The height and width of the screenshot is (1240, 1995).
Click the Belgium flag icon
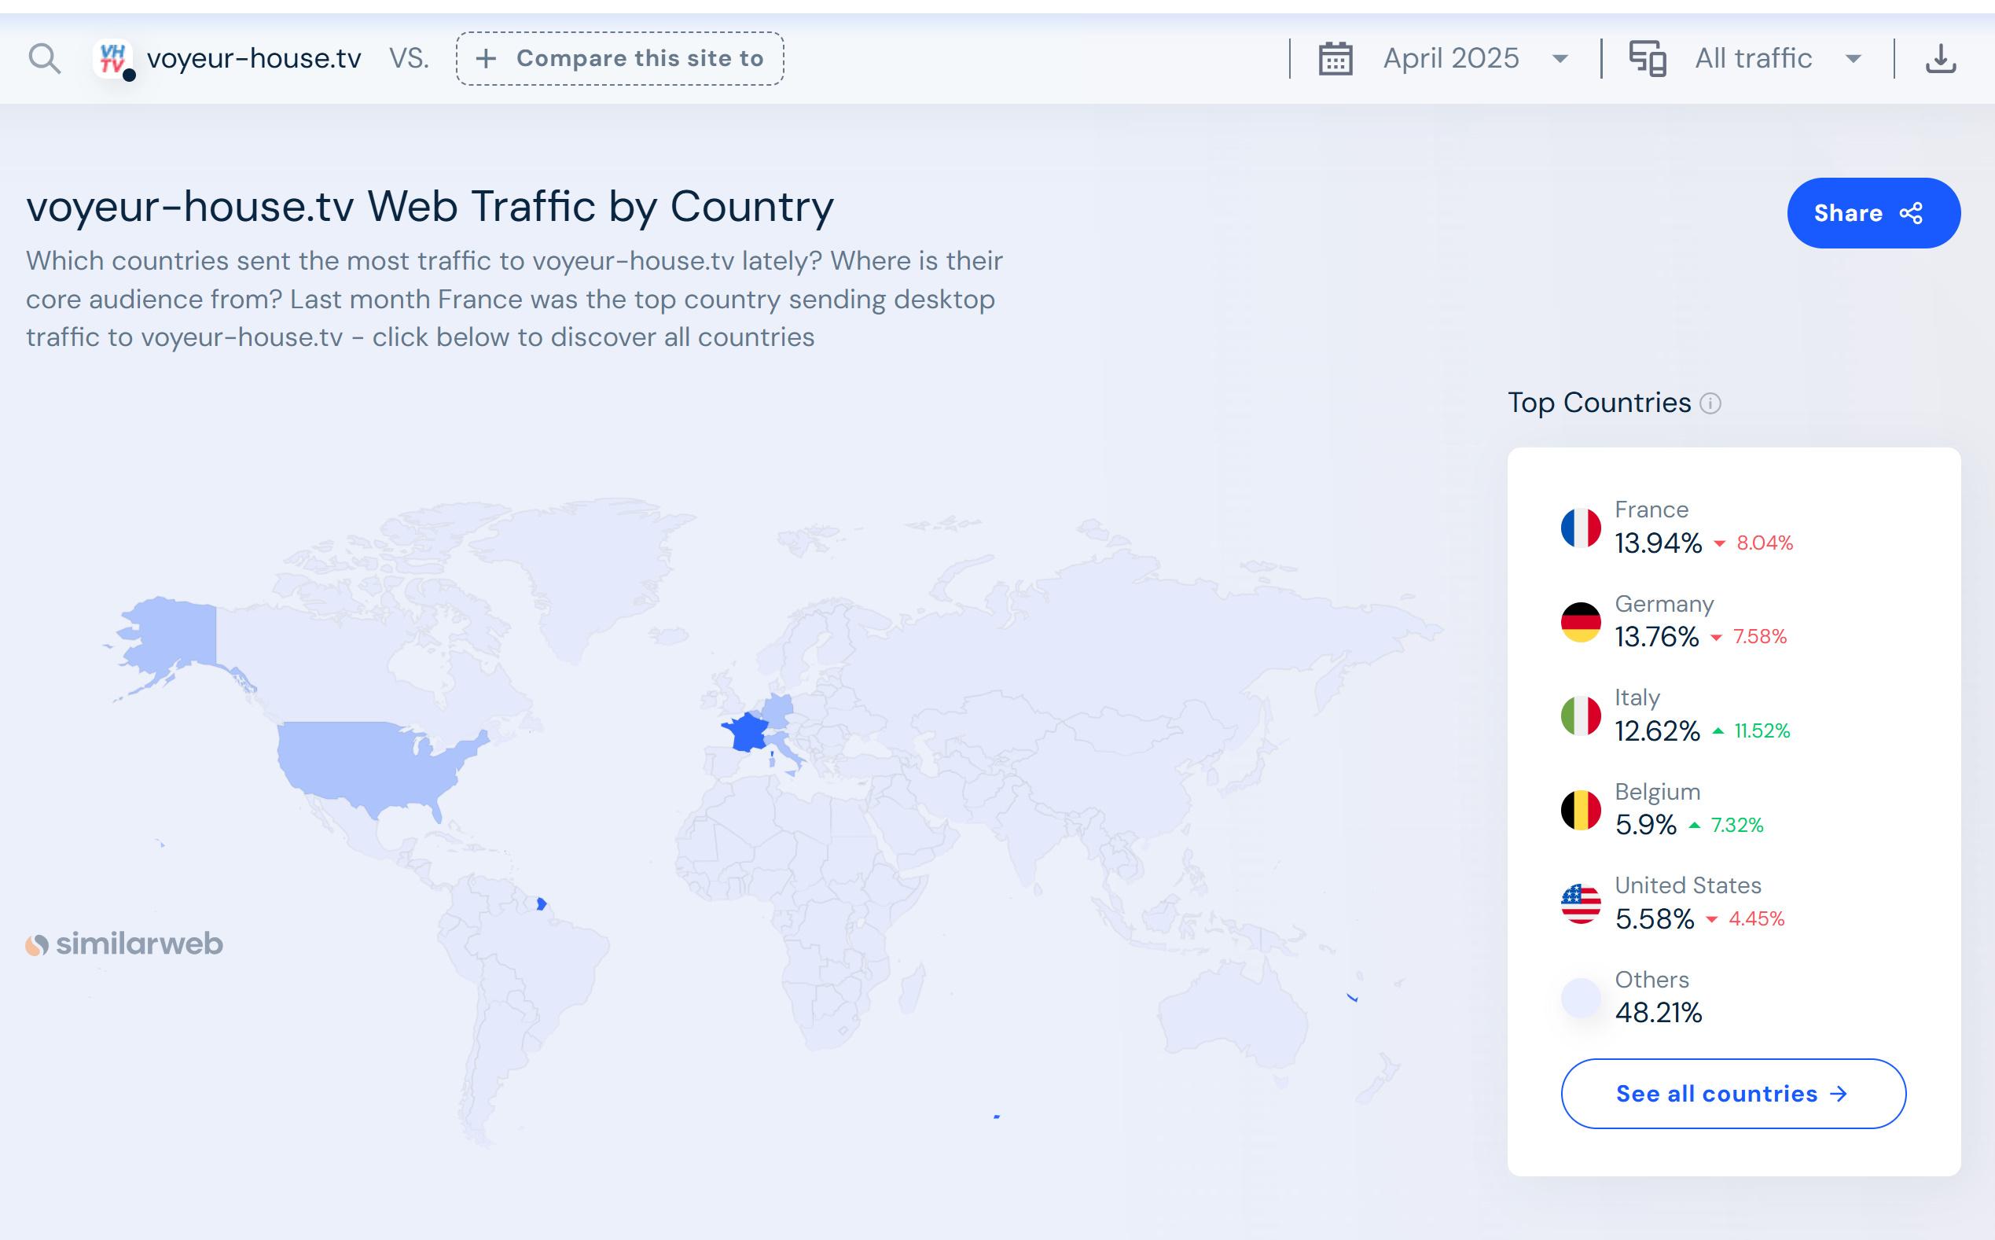click(1580, 810)
